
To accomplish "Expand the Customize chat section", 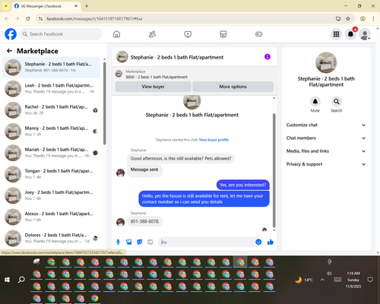I will click(x=326, y=125).
